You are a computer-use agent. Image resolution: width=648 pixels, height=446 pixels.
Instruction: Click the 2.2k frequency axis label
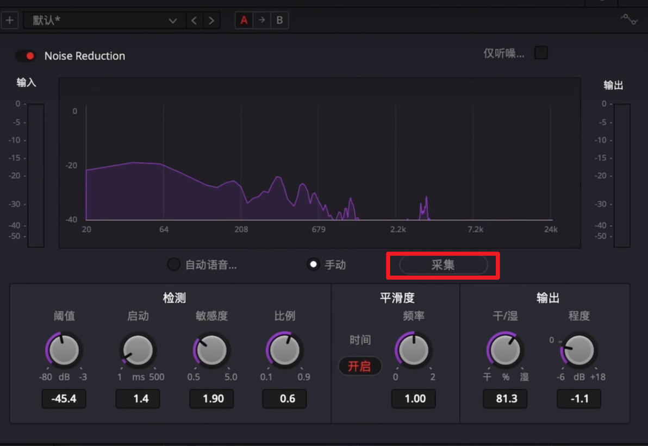398,229
